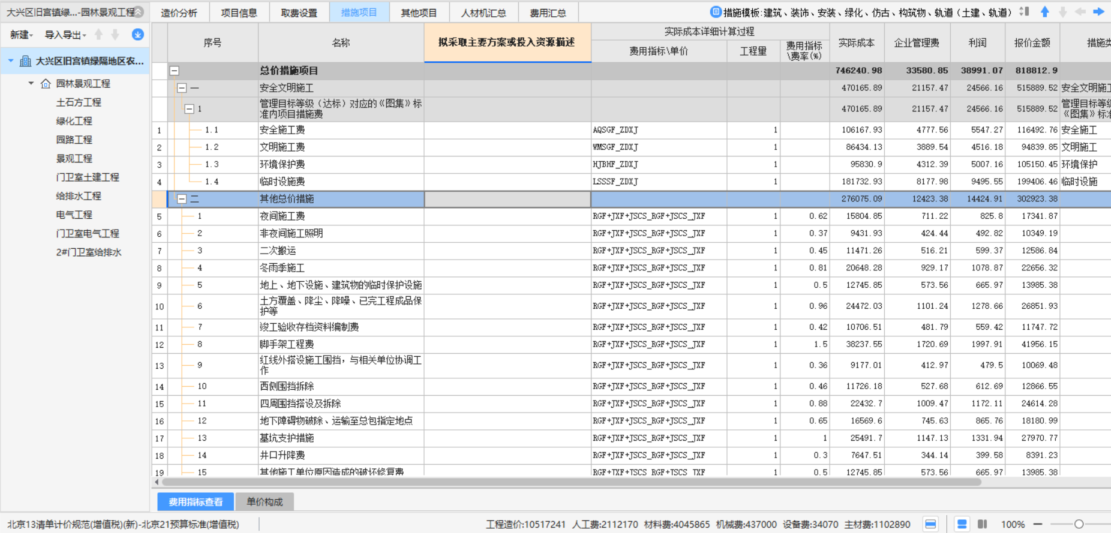The width and height of the screenshot is (1111, 533).
Task: Click the blue round download icon in sidebar
Action: click(x=138, y=35)
